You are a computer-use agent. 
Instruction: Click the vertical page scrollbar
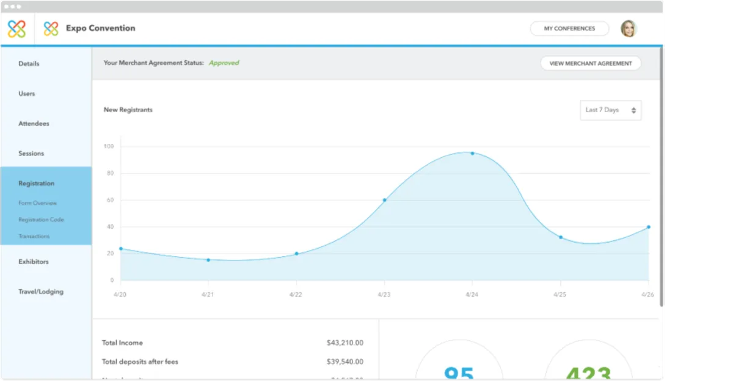tap(660, 177)
